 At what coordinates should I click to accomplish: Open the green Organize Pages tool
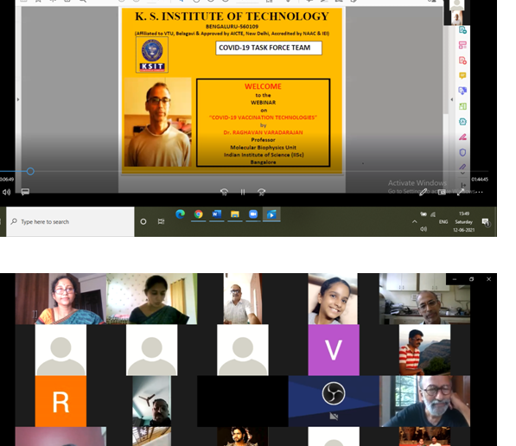462,106
